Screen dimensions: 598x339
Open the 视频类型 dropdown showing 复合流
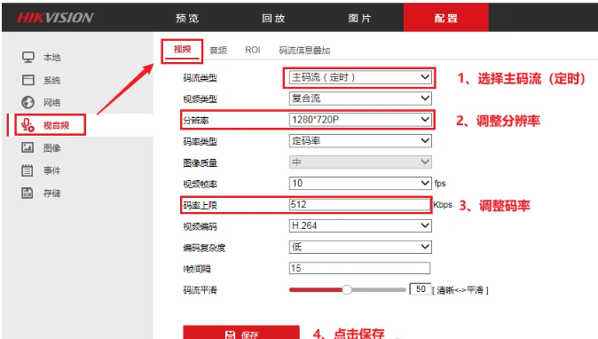[360, 99]
